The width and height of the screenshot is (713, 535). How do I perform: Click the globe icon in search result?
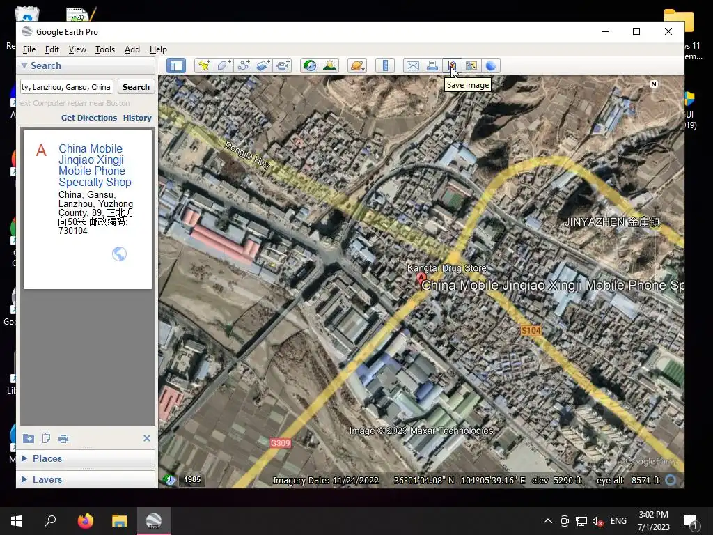click(x=119, y=254)
